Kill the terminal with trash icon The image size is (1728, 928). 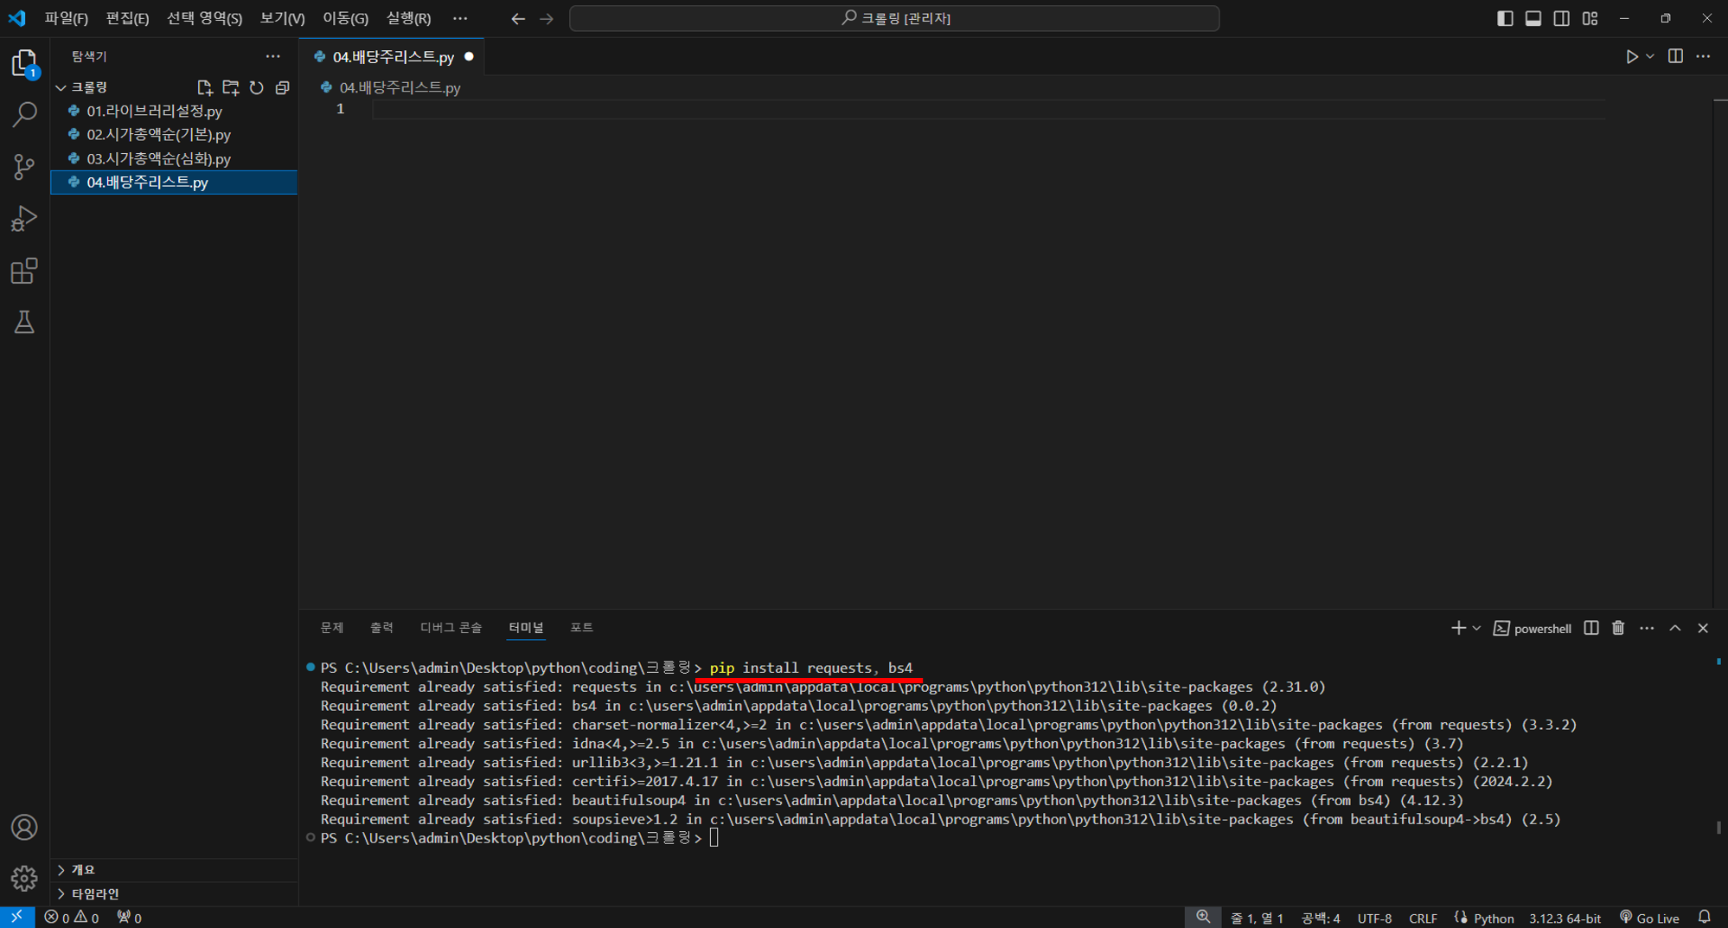[x=1618, y=628]
